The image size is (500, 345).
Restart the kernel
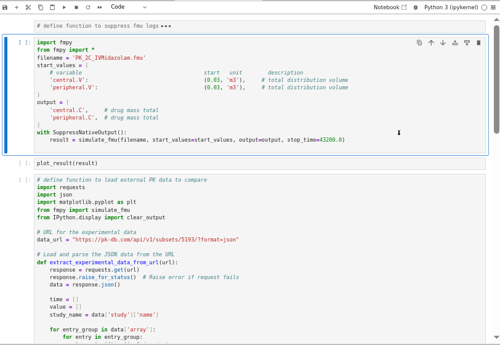point(88,7)
